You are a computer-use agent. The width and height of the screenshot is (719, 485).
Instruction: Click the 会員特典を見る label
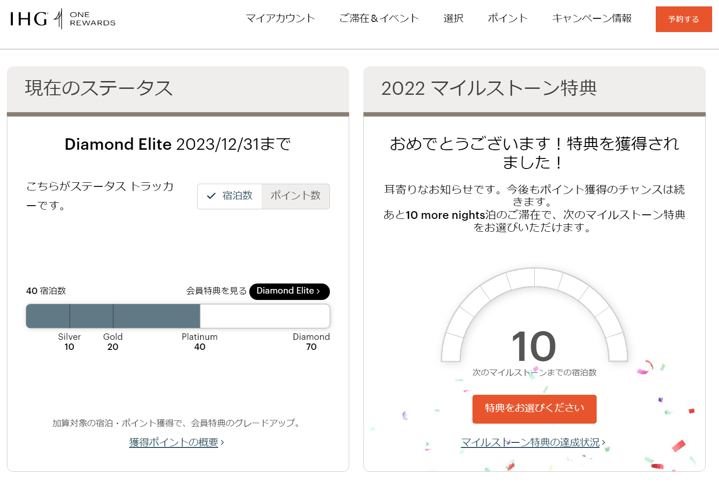click(216, 291)
